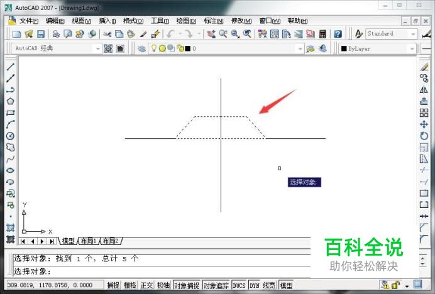Open the ByLayer color dropdown
Screen dimensions: 435x294
pyautogui.click(x=412, y=49)
